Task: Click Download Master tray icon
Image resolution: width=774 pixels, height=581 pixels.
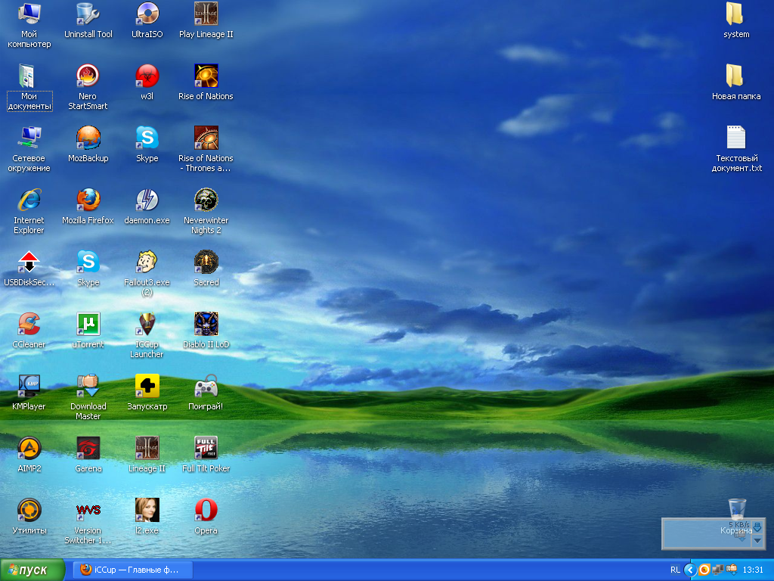Action: pos(732,570)
